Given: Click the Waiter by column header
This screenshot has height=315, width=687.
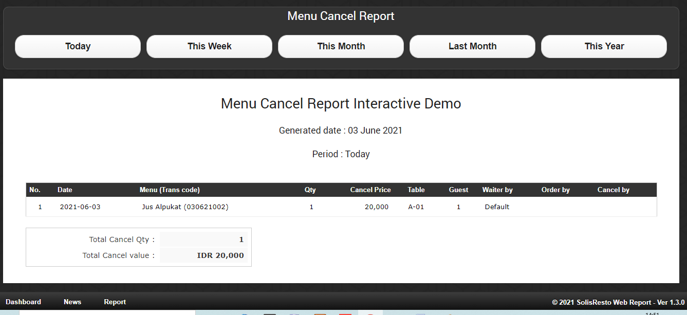Looking at the screenshot, I should pyautogui.click(x=497, y=190).
